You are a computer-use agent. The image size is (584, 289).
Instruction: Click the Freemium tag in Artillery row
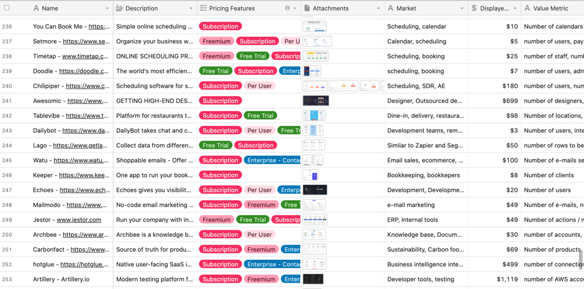(x=261, y=279)
